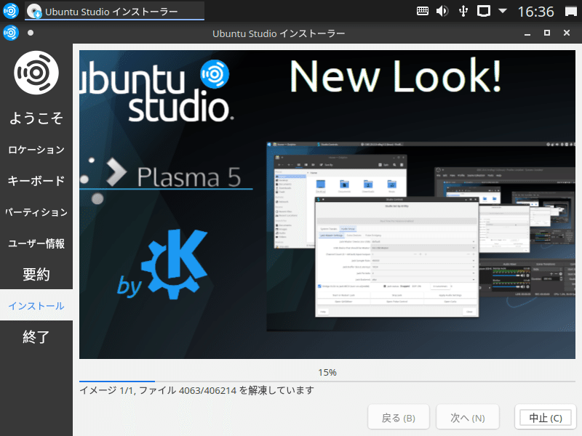Image resolution: width=582 pixels, height=436 pixels.
Task: Click the New Look! slideshow image
Action: pyautogui.click(x=327, y=204)
